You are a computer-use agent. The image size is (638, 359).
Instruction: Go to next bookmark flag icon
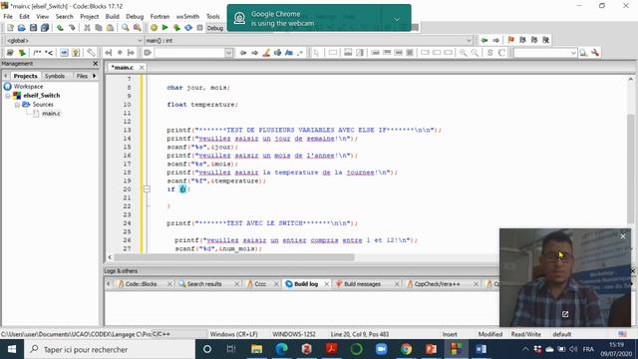[534, 40]
